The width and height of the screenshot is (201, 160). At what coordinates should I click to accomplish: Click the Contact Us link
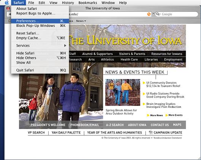pos(160,125)
